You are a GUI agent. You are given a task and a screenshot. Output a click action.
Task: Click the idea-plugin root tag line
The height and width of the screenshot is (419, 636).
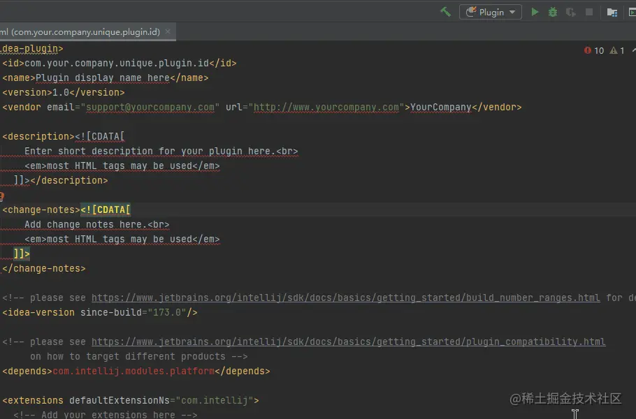tap(31, 49)
